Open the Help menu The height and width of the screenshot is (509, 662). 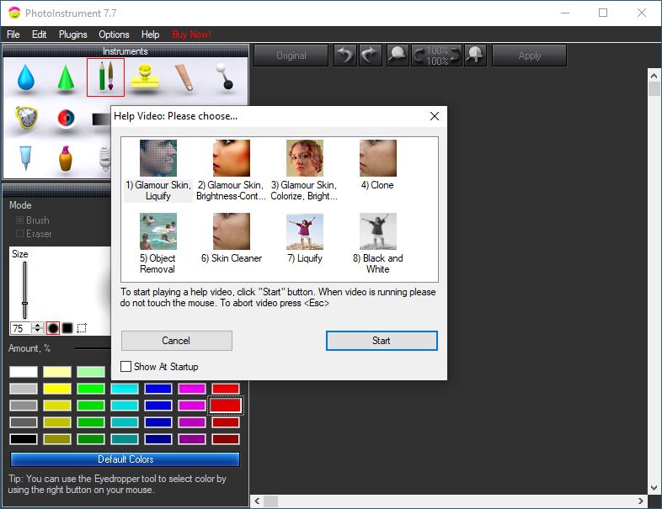tap(150, 34)
